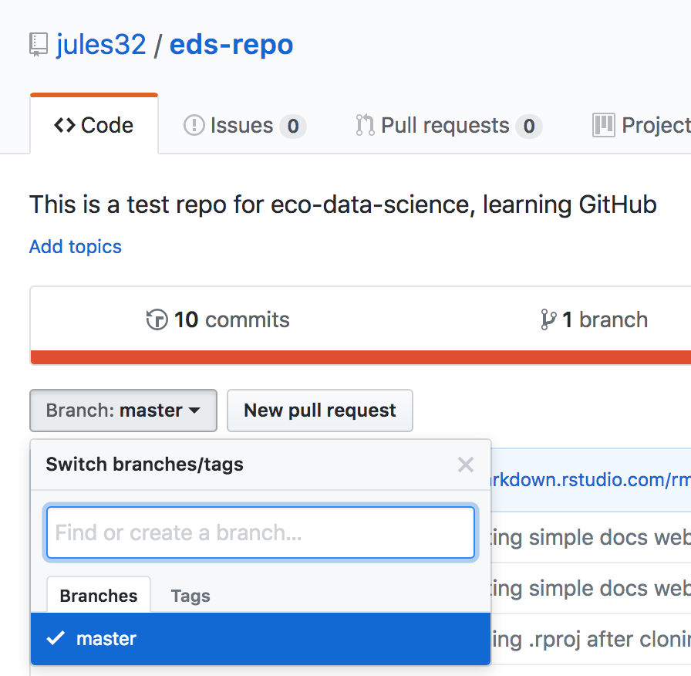
Task: Click the dropdown caret beside master
Action: [194, 411]
